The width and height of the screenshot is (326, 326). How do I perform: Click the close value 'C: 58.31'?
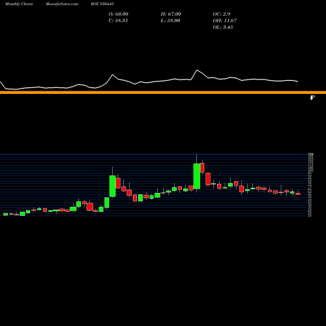pos(118,20)
